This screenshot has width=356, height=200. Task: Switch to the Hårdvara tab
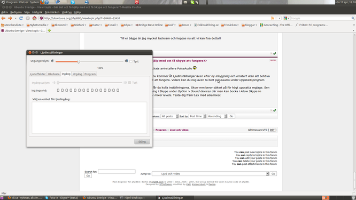click(x=53, y=74)
